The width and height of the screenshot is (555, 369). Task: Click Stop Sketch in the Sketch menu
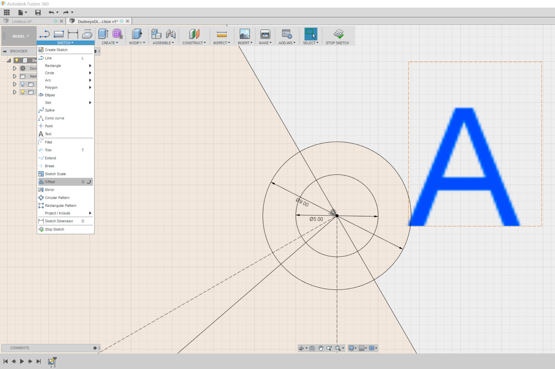click(x=66, y=229)
